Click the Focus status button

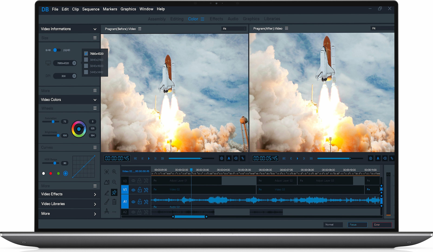coord(357,225)
